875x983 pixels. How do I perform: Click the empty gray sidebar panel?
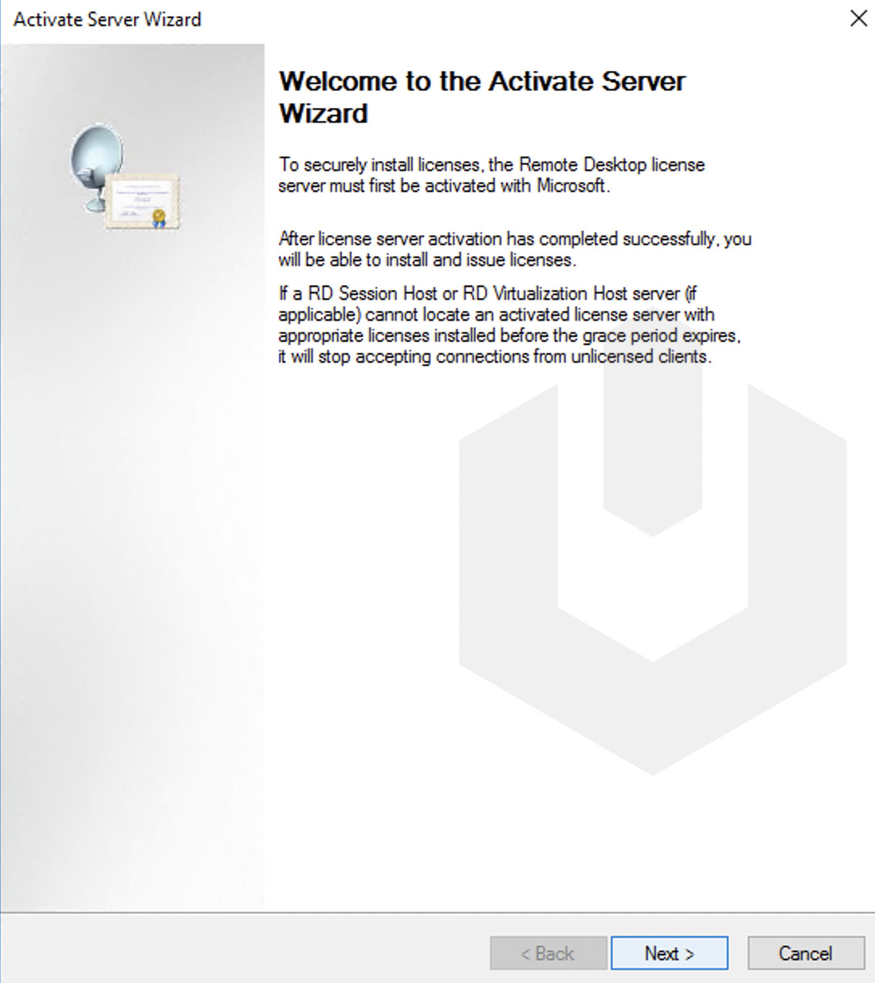(x=133, y=564)
